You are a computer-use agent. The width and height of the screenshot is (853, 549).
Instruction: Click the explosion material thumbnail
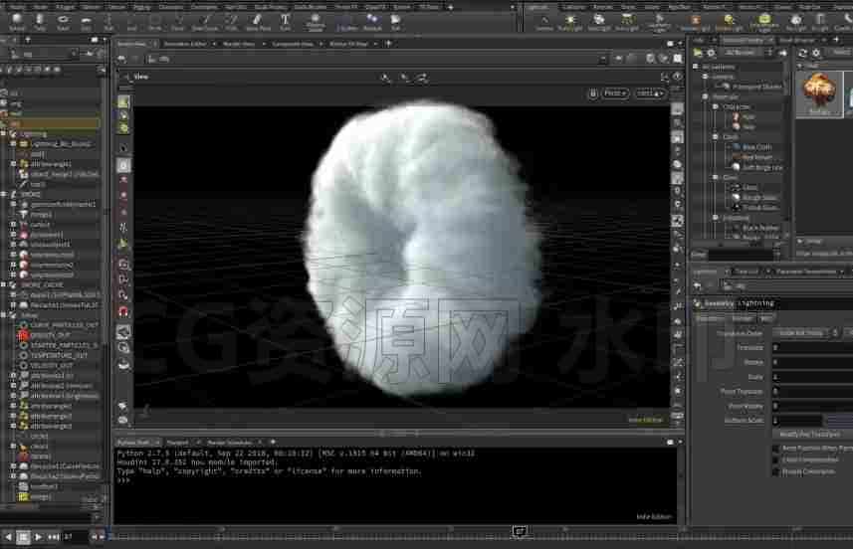819,92
